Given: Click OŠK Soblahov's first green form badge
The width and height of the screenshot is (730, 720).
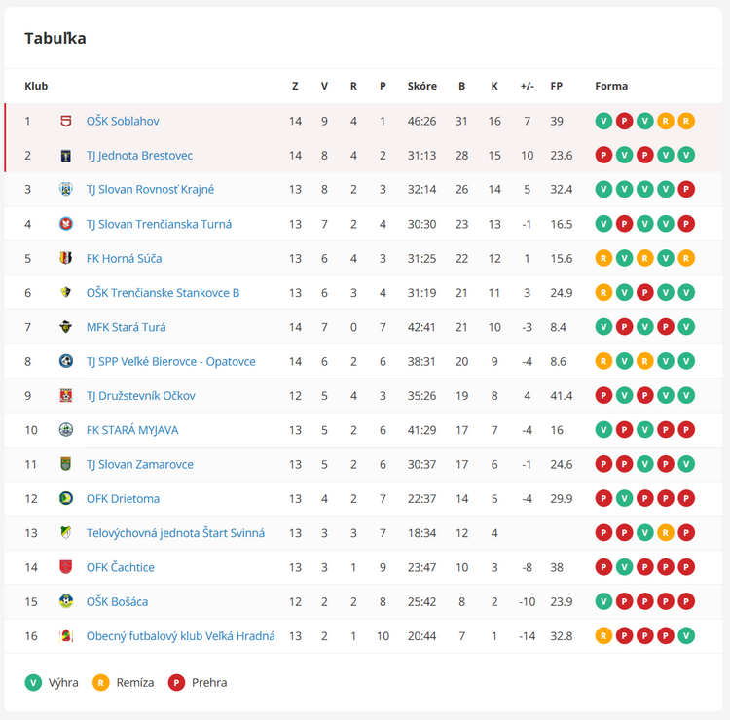Looking at the screenshot, I should pos(603,121).
